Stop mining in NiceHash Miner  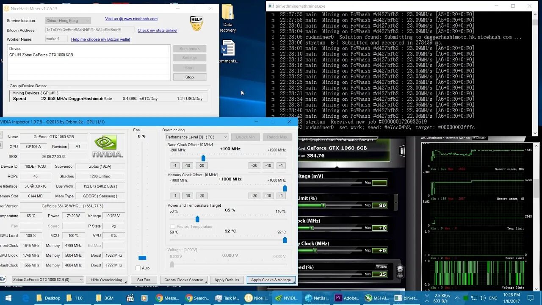point(189,77)
